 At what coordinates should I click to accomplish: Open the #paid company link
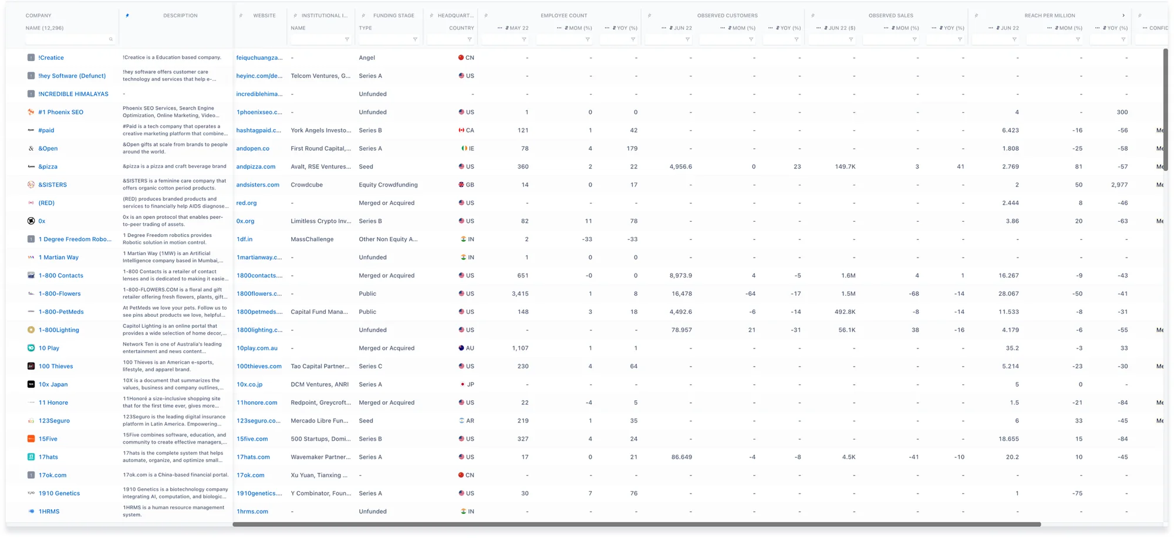[x=46, y=130]
